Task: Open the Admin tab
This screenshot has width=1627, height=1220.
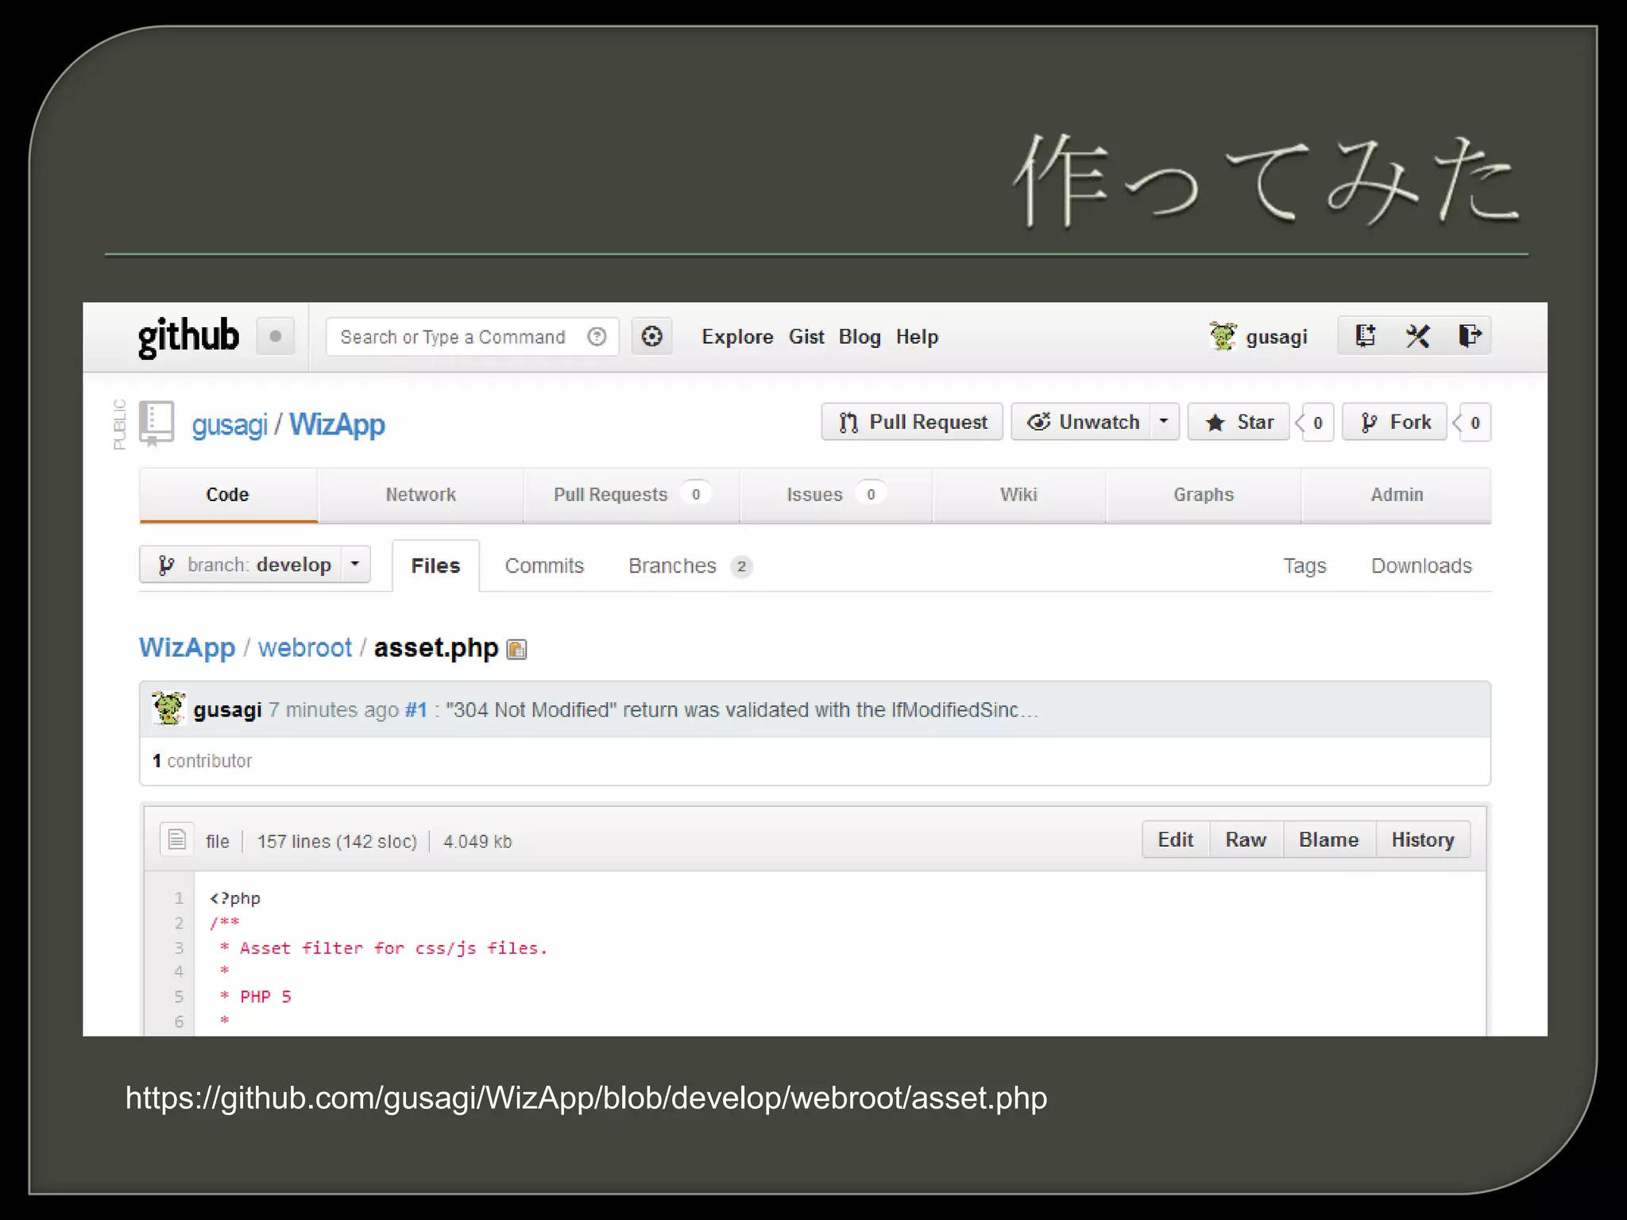Action: pos(1397,494)
